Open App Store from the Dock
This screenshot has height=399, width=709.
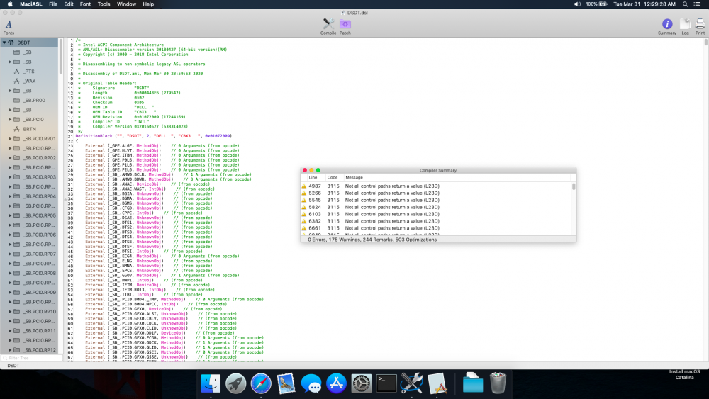coord(336,383)
